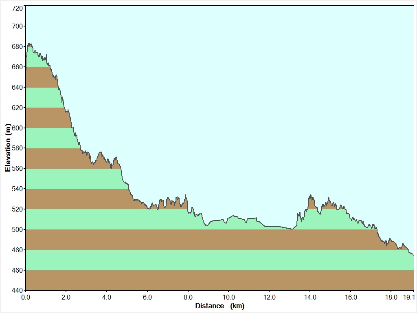Click the 500 elevation axis label
Image resolution: width=417 pixels, height=313 pixels.
pyautogui.click(x=18, y=229)
